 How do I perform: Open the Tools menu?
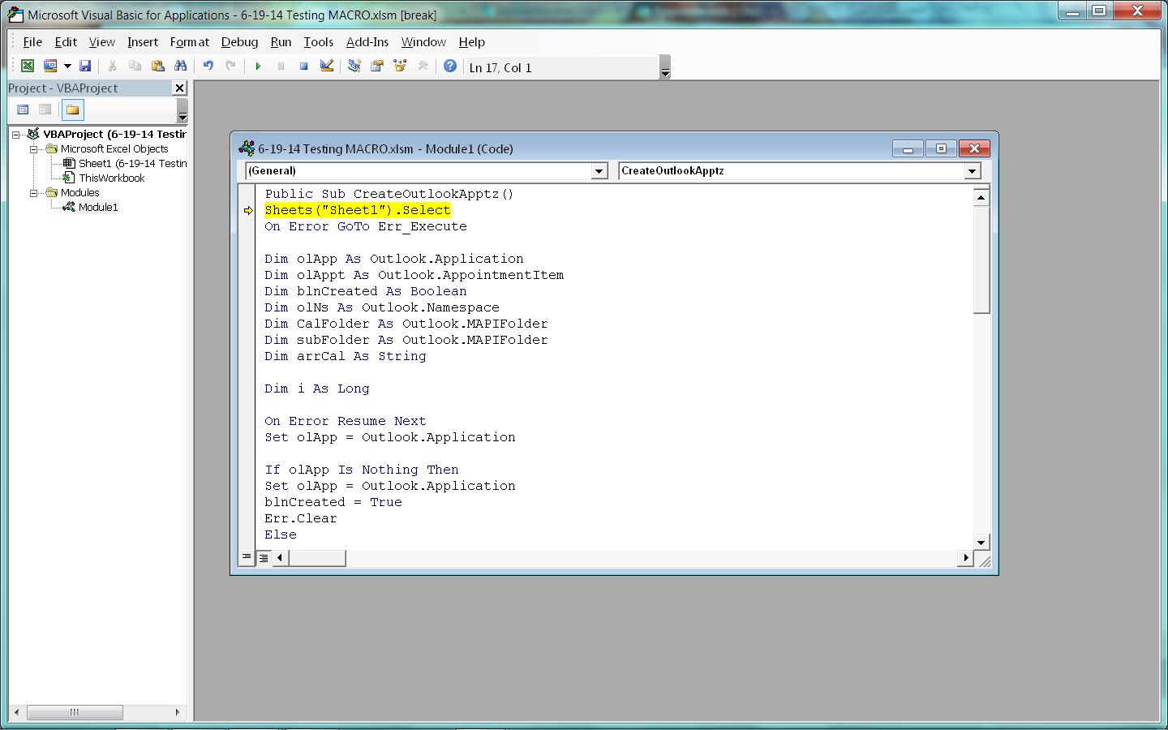[x=319, y=42]
